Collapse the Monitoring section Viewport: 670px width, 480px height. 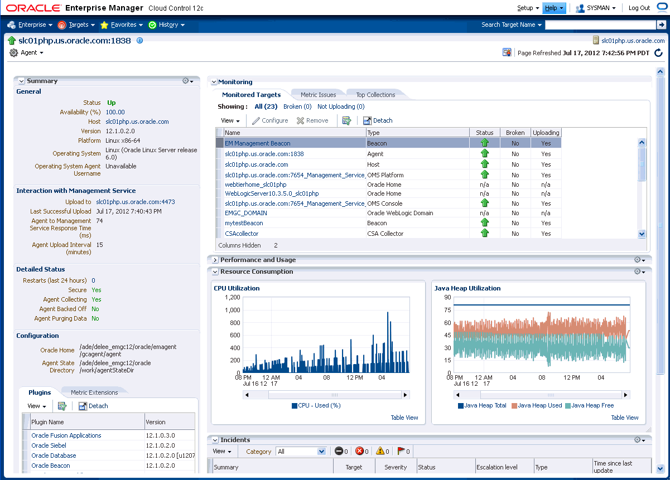click(x=214, y=82)
